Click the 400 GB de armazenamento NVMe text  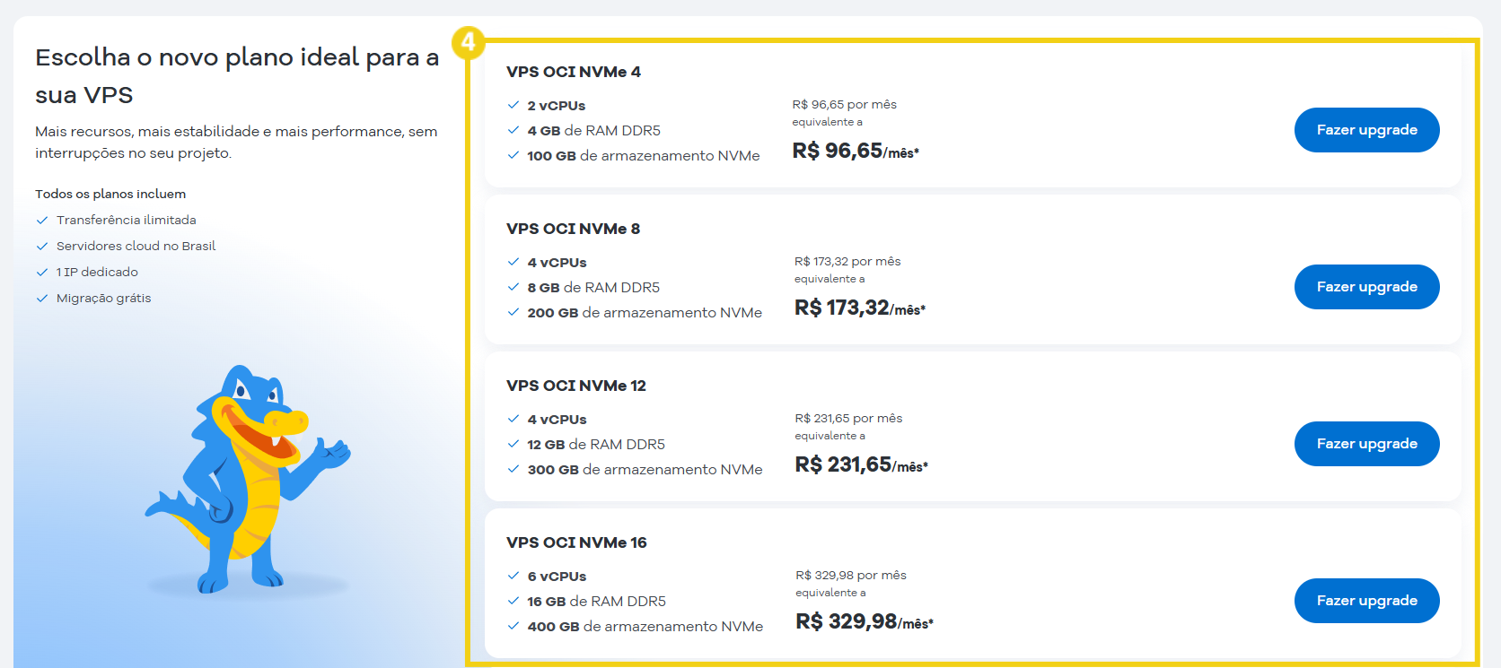point(645,627)
